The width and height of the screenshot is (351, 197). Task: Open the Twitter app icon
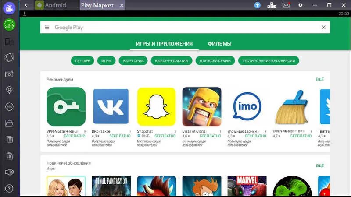click(325, 106)
